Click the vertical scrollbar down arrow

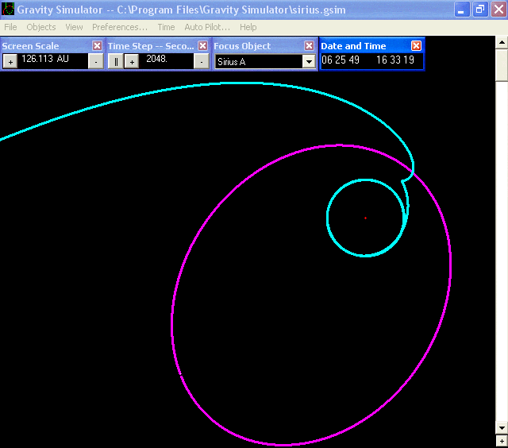tap(501, 429)
